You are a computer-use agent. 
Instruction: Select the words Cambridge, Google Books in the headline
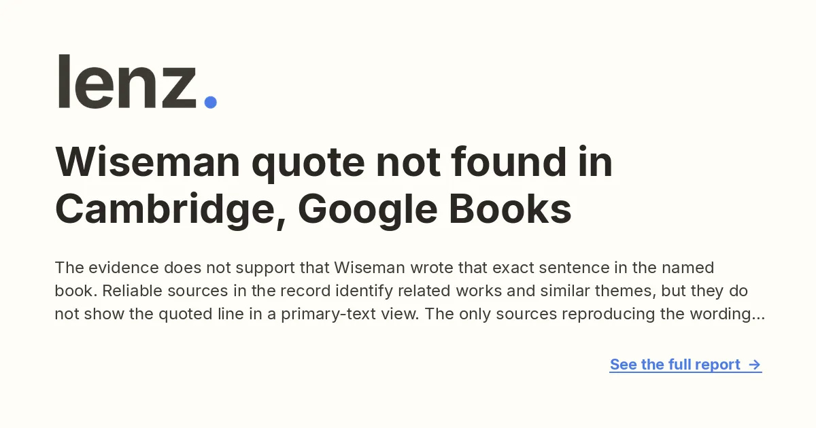[x=313, y=211]
